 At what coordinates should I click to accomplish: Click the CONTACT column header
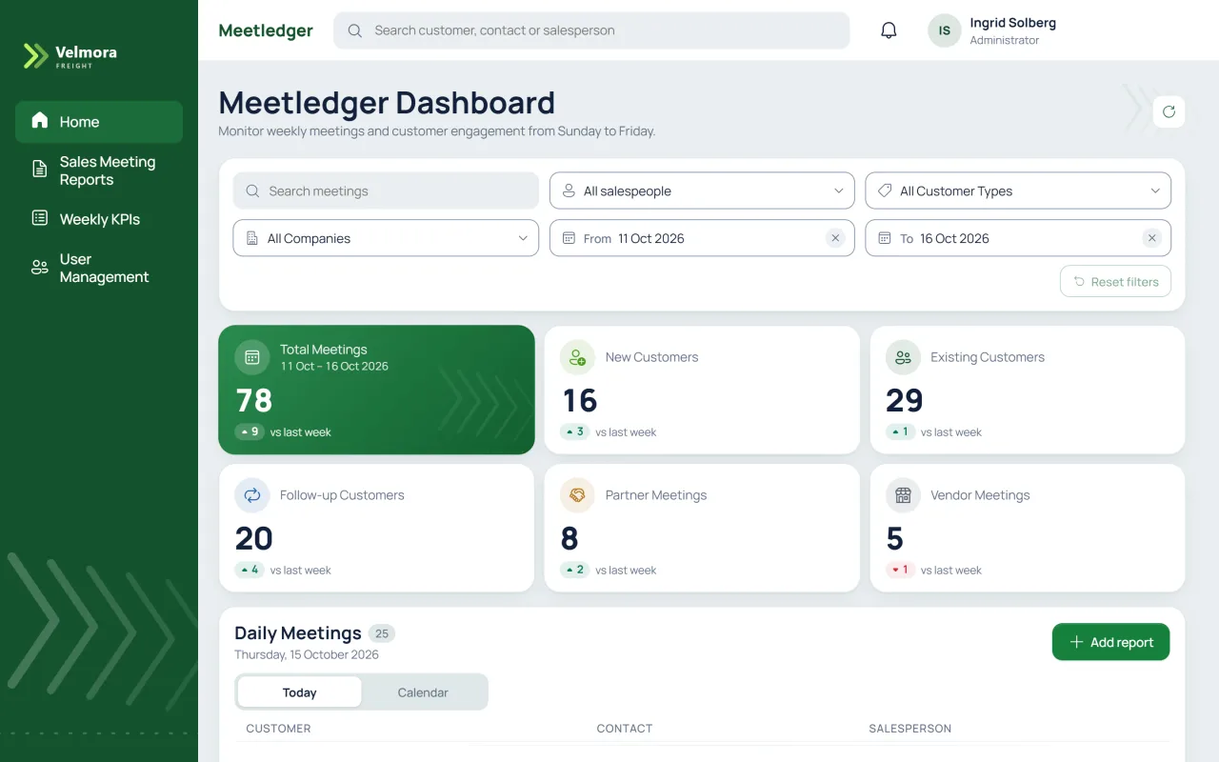coord(625,729)
